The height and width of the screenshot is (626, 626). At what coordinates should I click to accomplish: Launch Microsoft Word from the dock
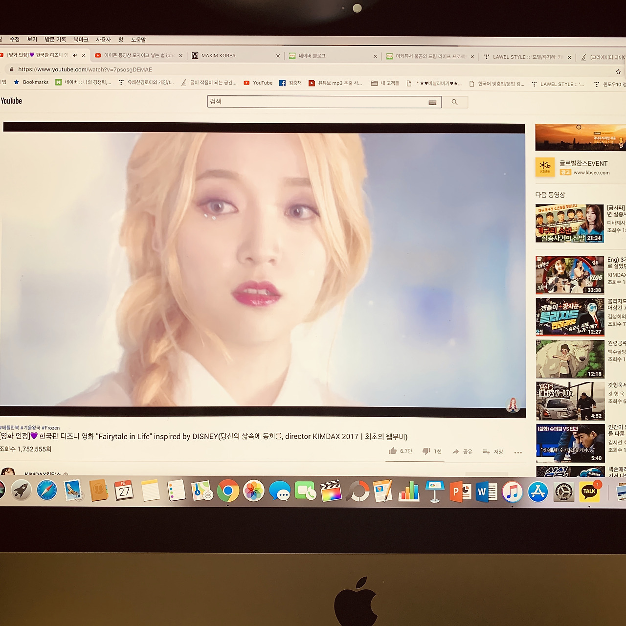tap(487, 492)
